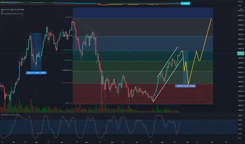Viewport: 245px width, 144px height.
Task: Click the Mar label on time axis
Action: click(37, 142)
